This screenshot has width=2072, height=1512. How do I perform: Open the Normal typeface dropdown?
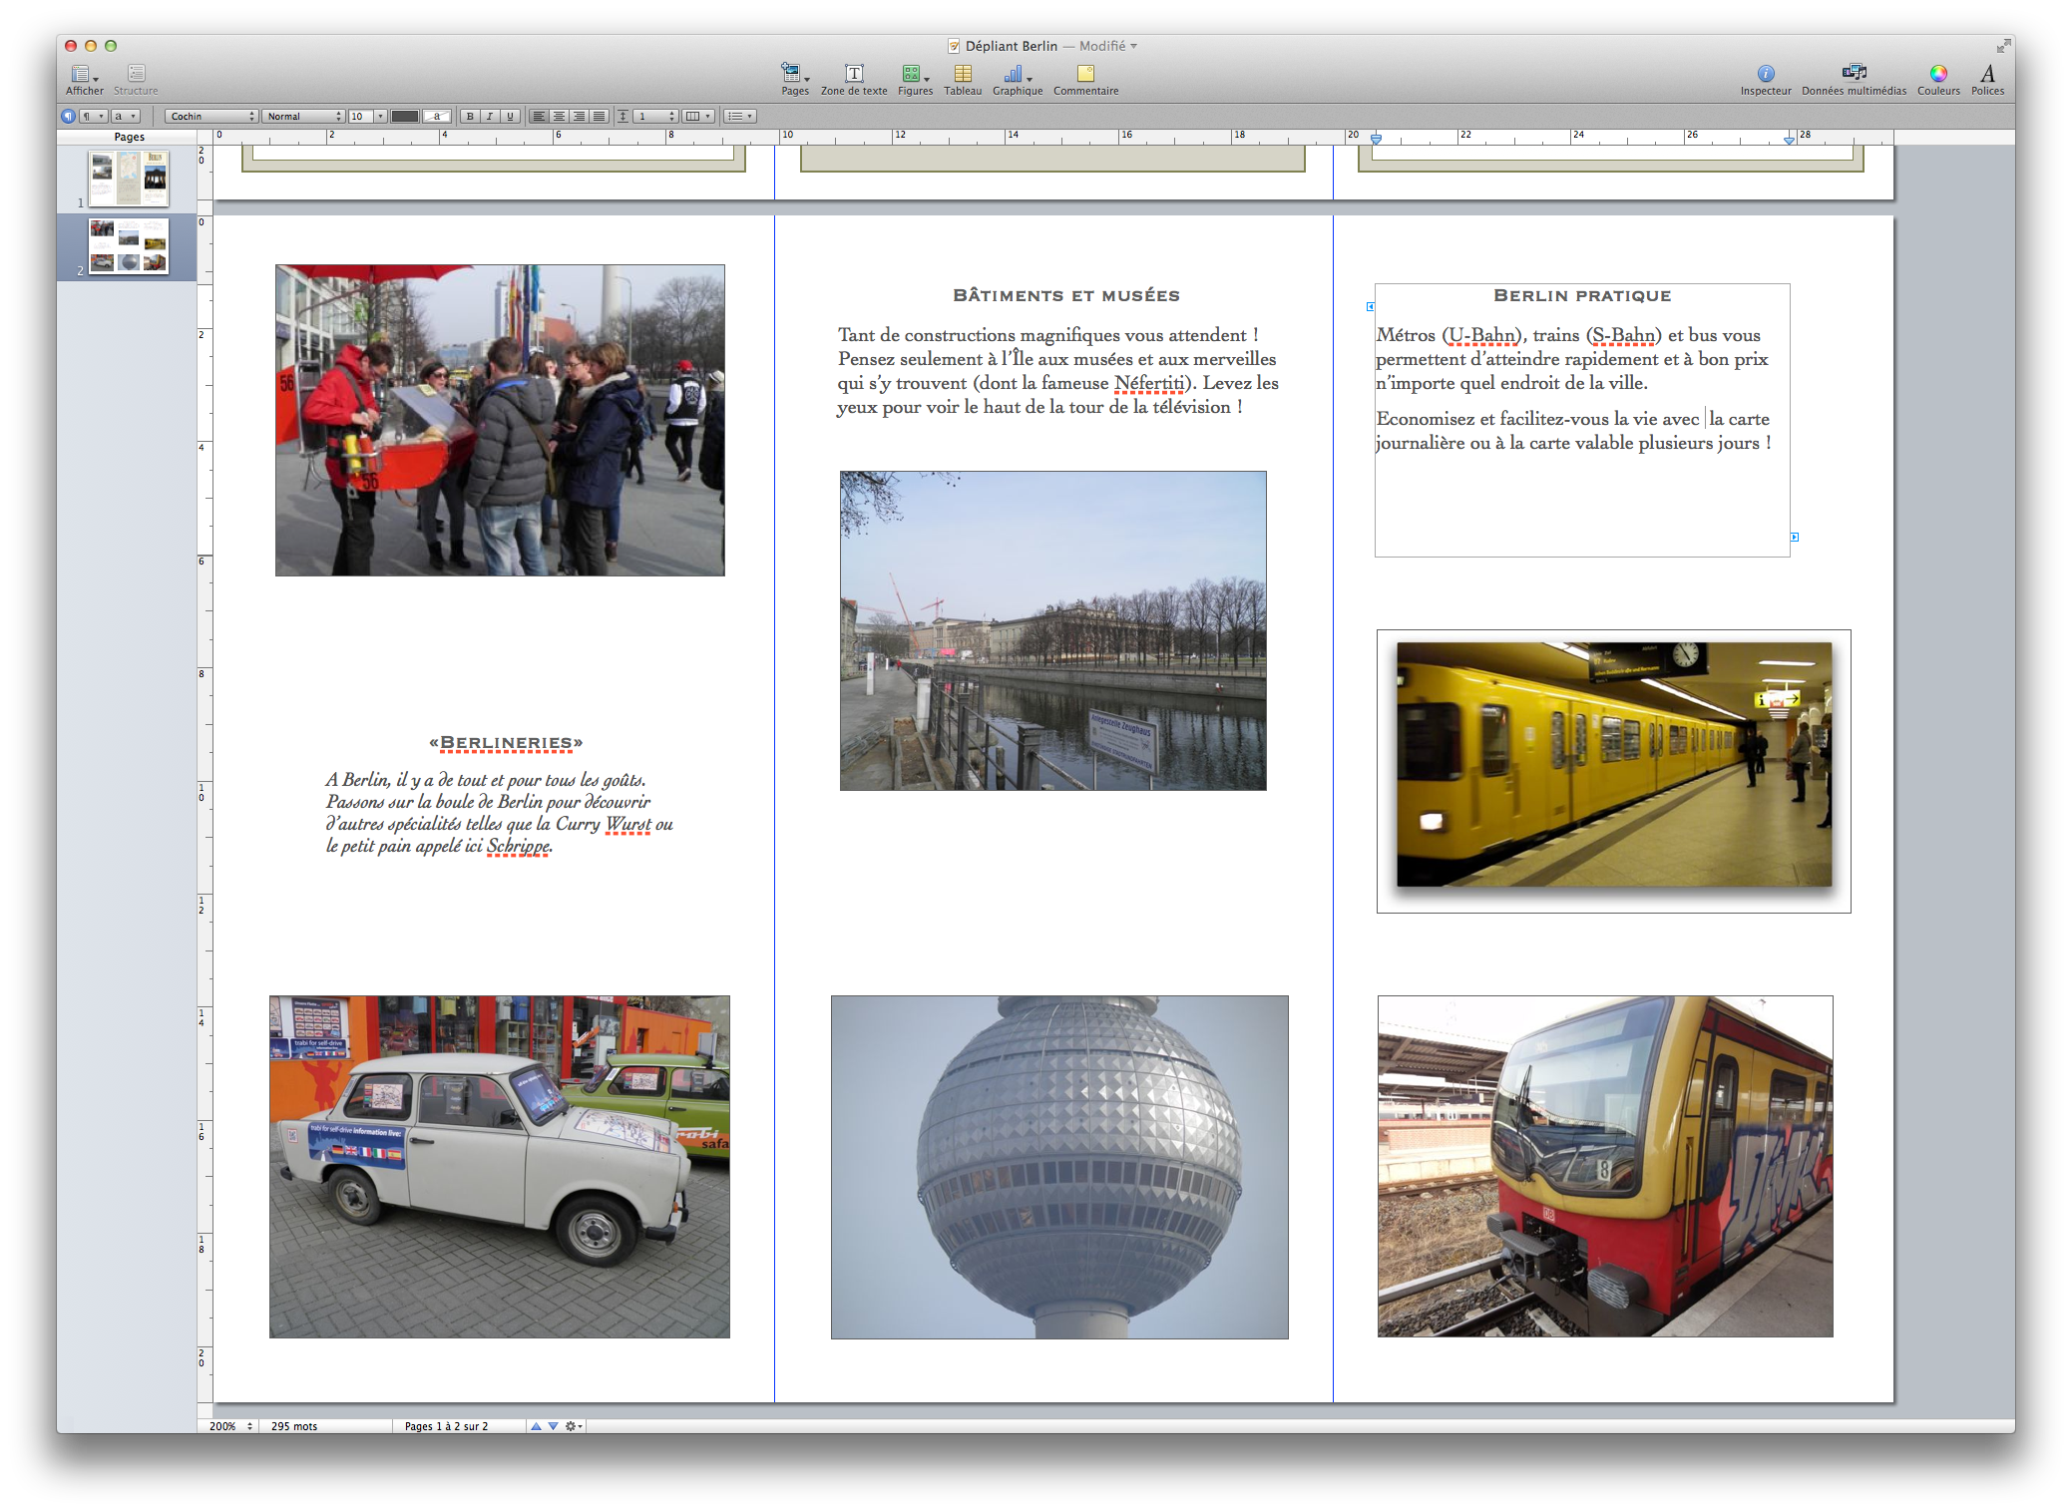click(x=304, y=116)
